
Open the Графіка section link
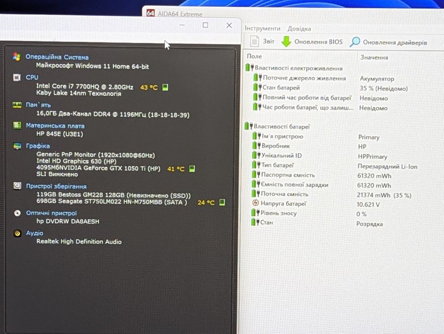click(x=38, y=146)
